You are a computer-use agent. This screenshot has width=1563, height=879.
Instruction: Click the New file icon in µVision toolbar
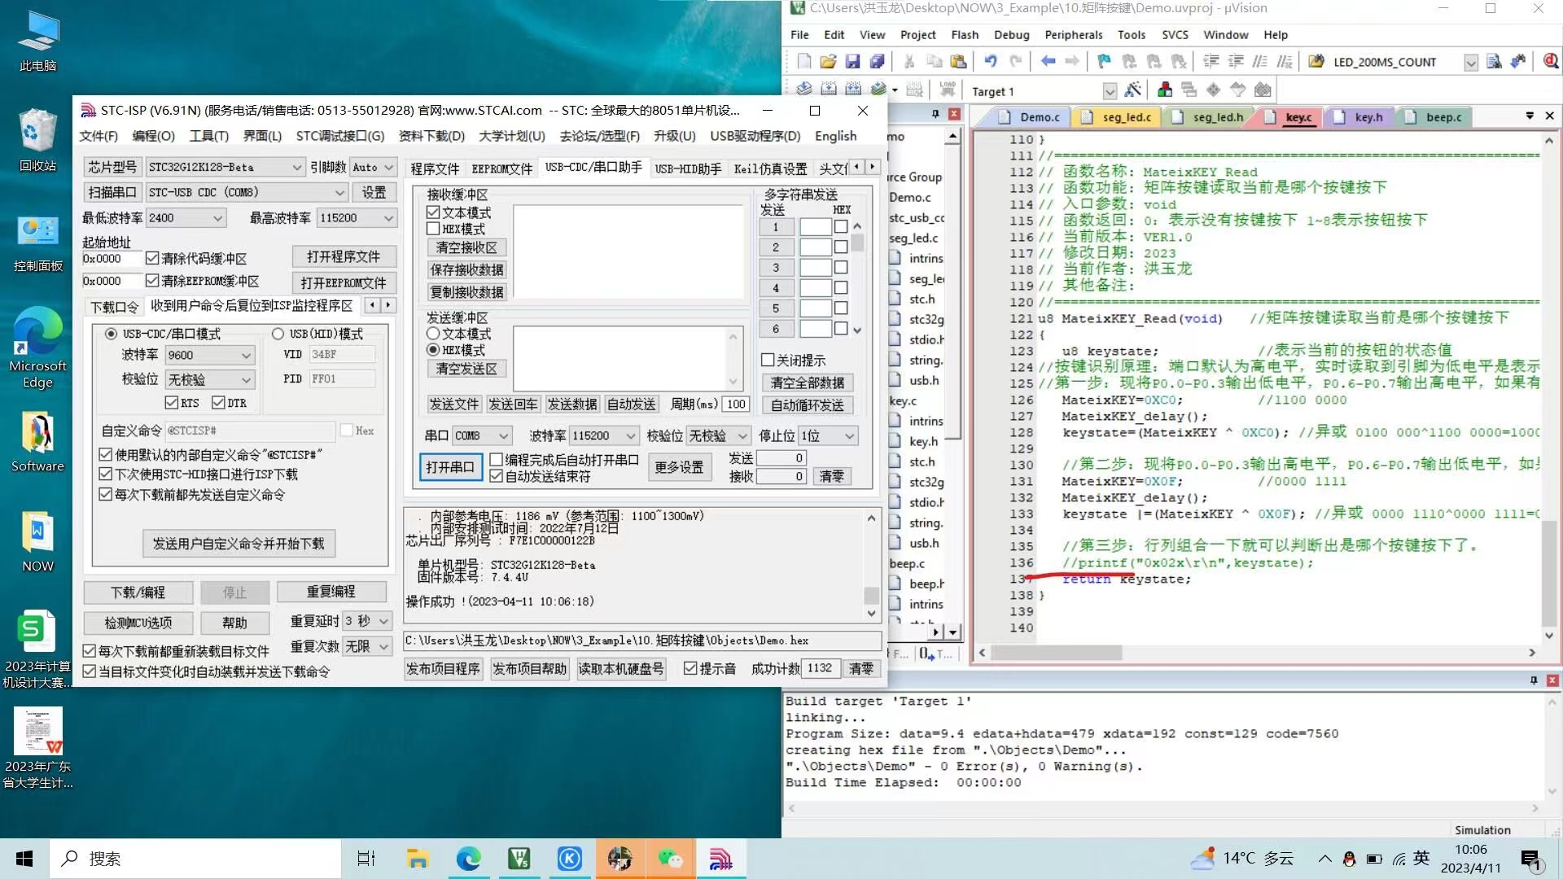pyautogui.click(x=804, y=62)
